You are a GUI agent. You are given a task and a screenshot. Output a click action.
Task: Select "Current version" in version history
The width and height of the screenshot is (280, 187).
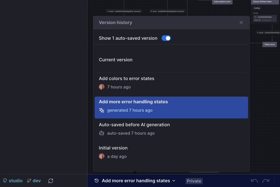coord(116,60)
